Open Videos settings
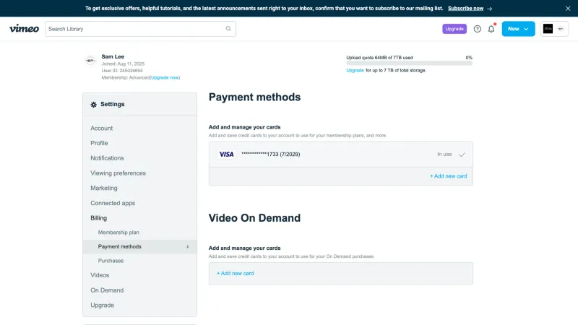578x325 pixels. (100, 275)
